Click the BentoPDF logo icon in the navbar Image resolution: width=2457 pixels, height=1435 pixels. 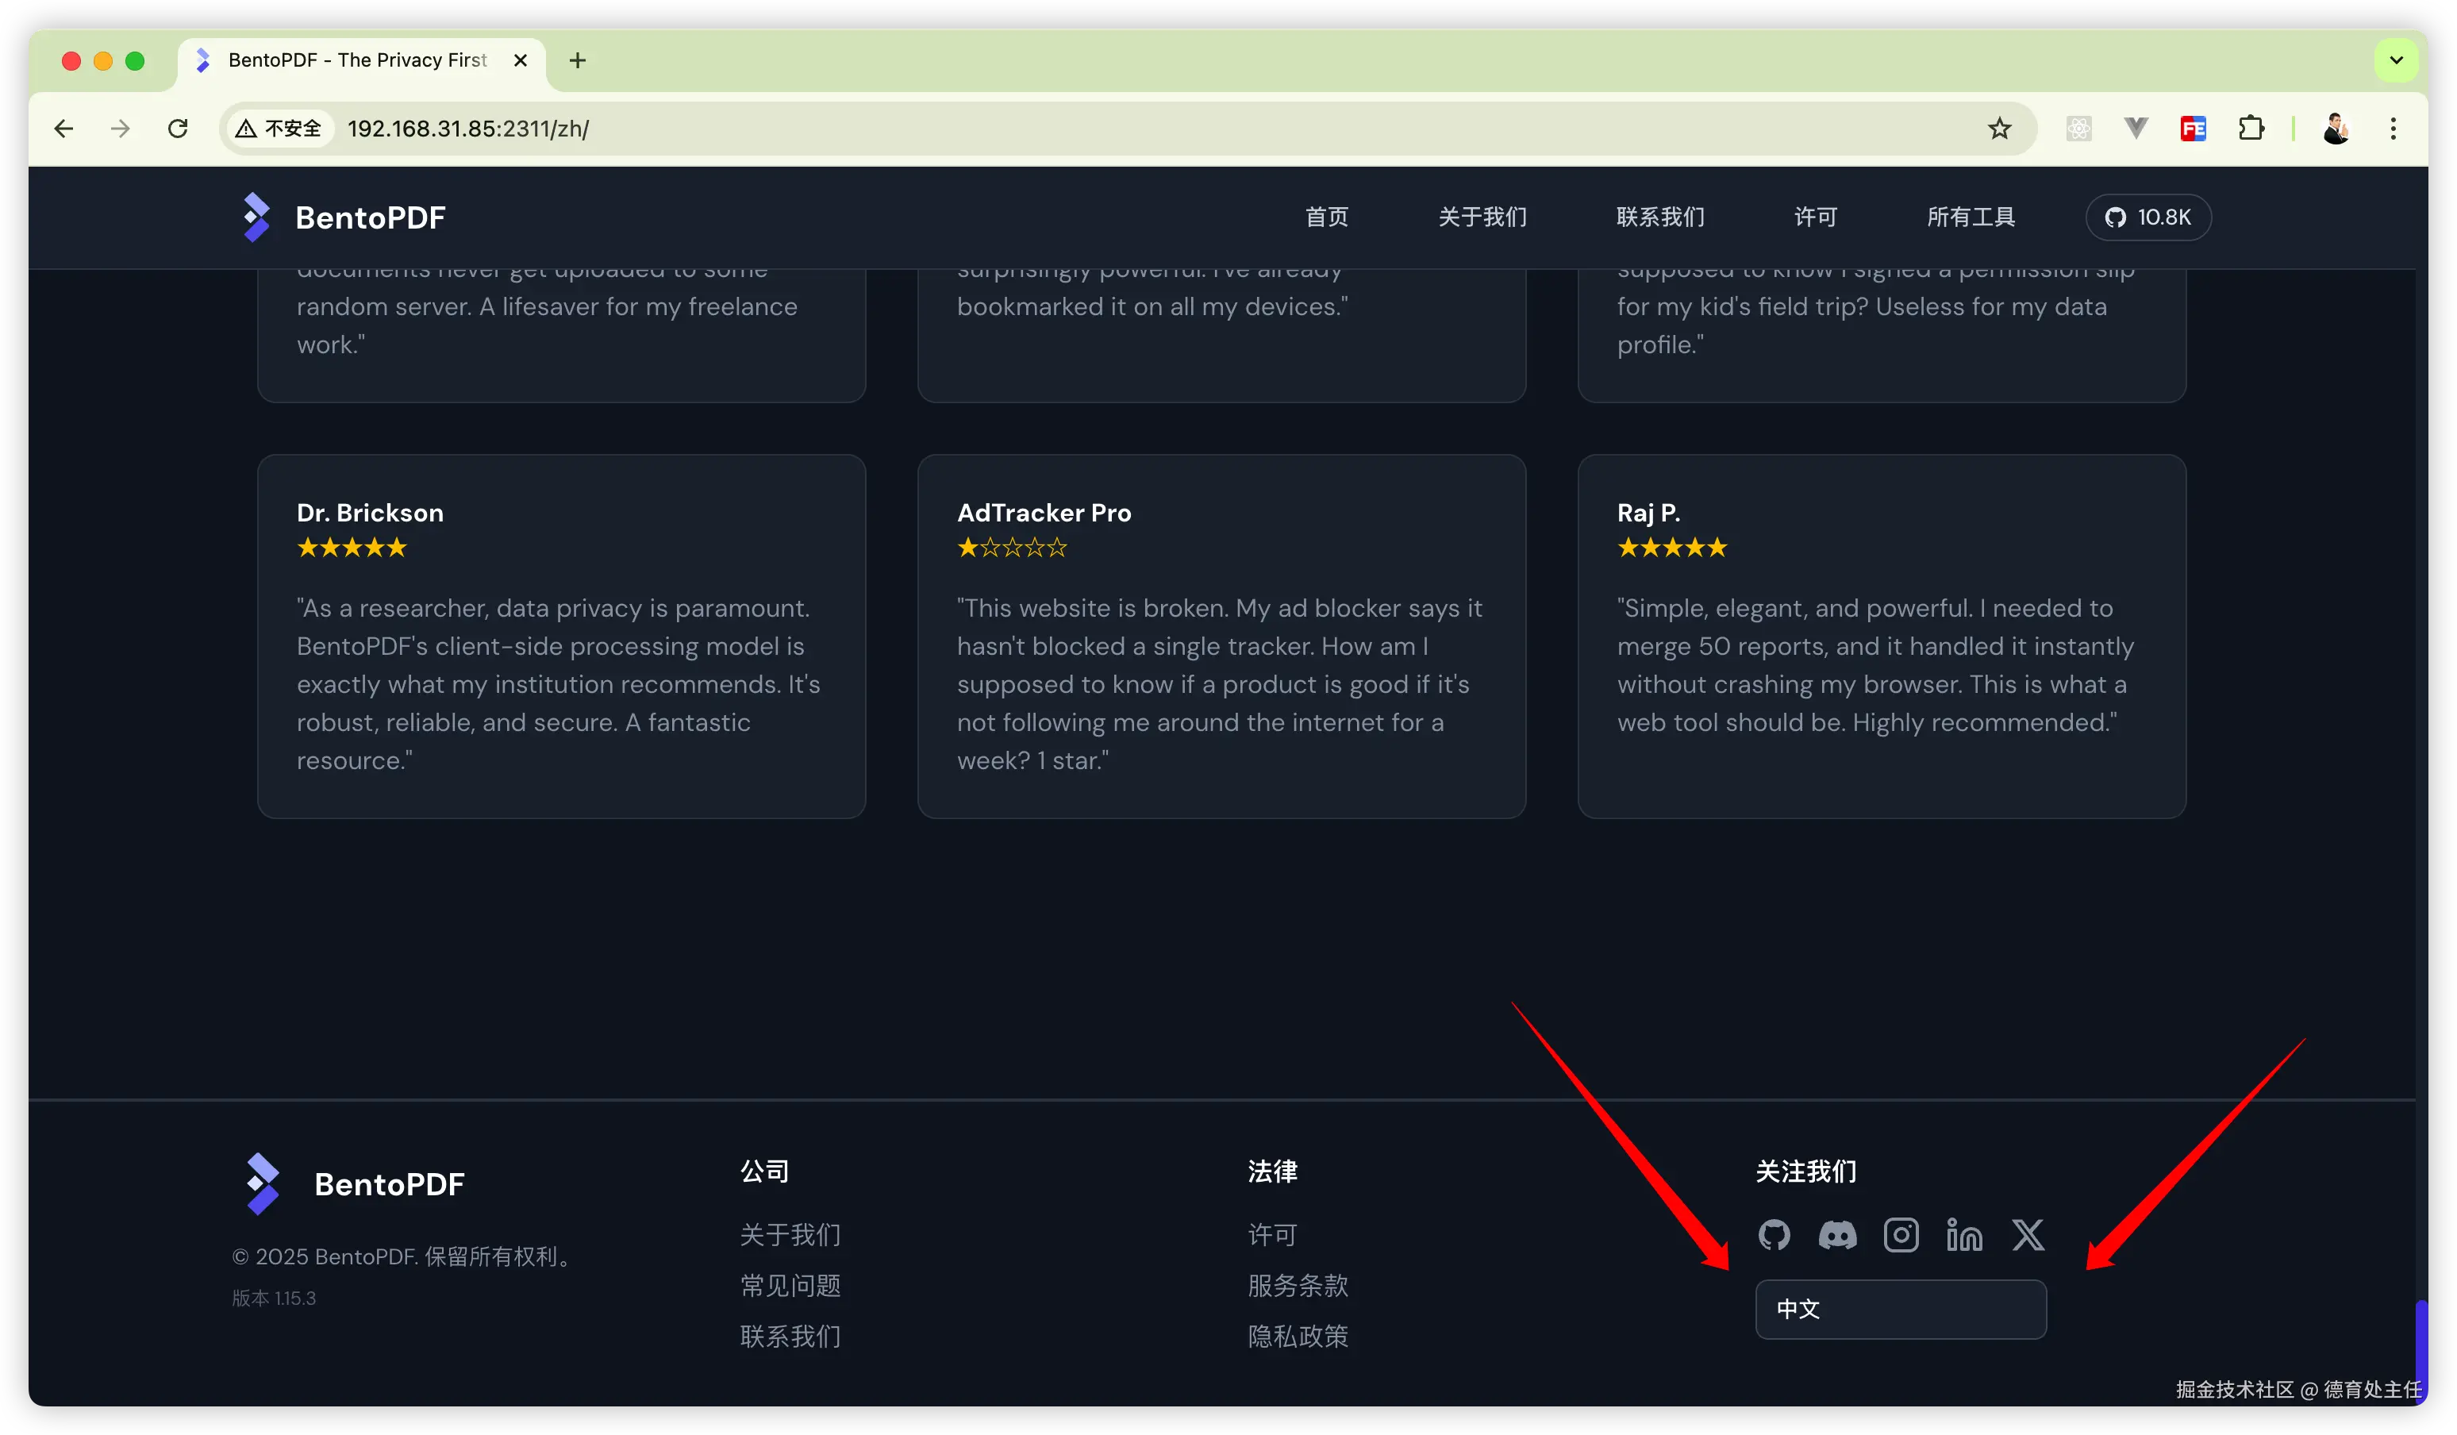tap(256, 217)
